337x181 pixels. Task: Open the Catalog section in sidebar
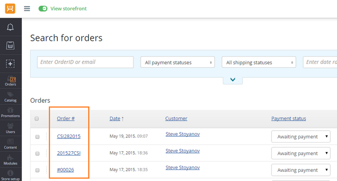click(x=11, y=97)
